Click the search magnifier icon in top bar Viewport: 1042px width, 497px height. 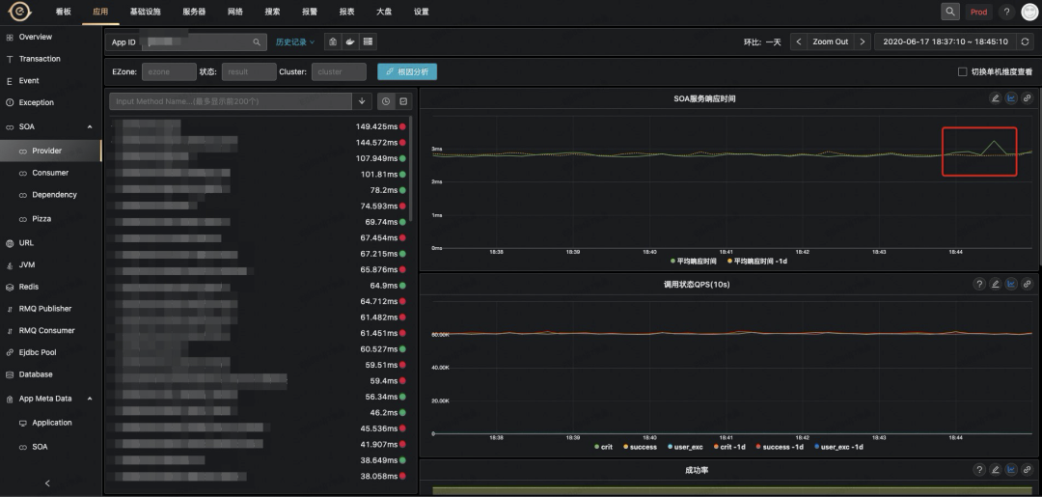(x=950, y=12)
